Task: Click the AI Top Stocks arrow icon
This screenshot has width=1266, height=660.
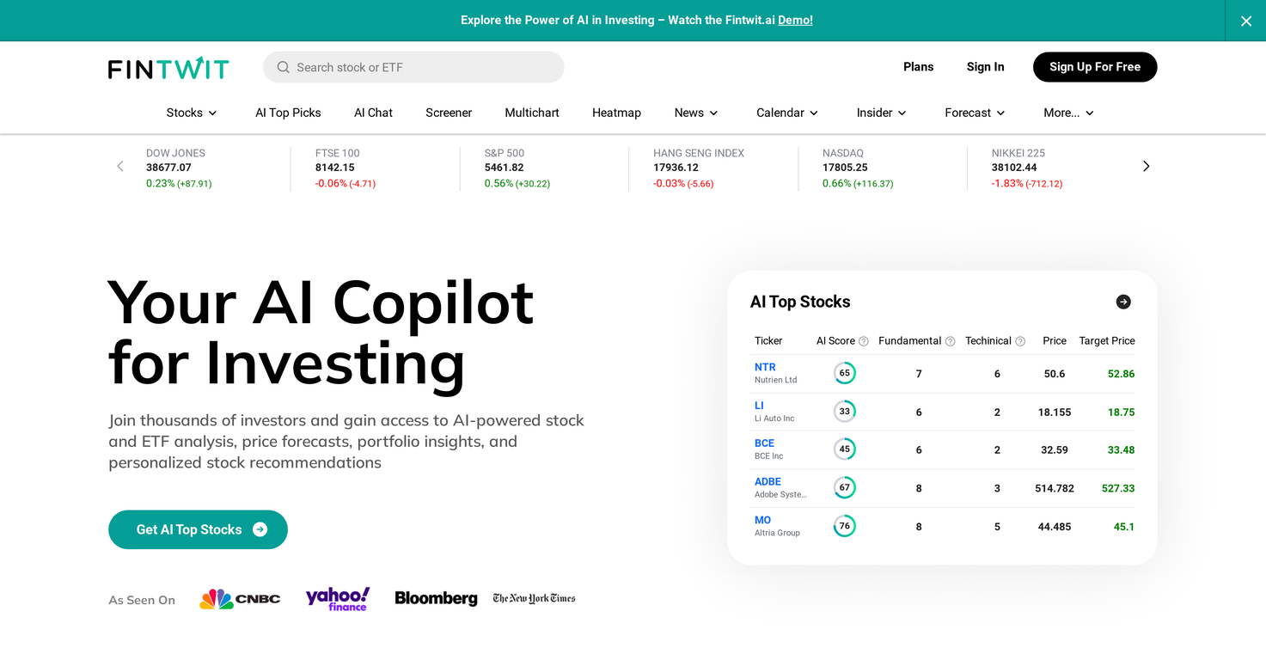Action: (1122, 302)
